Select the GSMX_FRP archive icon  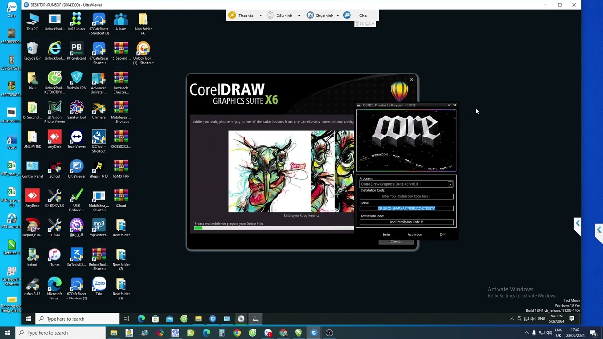pos(121,169)
